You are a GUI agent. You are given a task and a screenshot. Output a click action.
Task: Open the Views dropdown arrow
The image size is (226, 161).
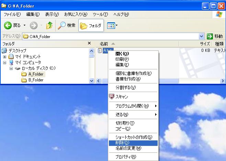tap(116, 25)
